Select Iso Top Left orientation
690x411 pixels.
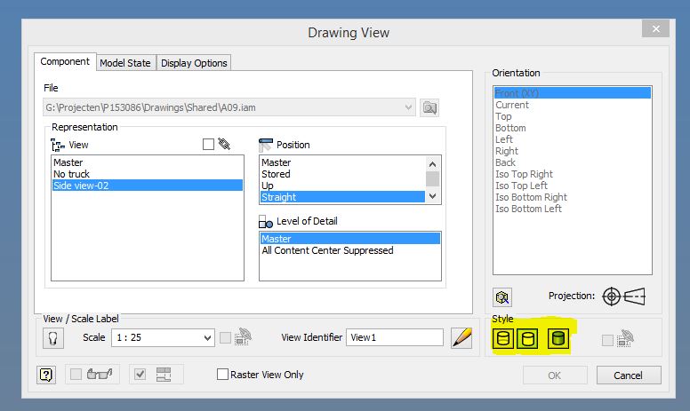click(572, 186)
